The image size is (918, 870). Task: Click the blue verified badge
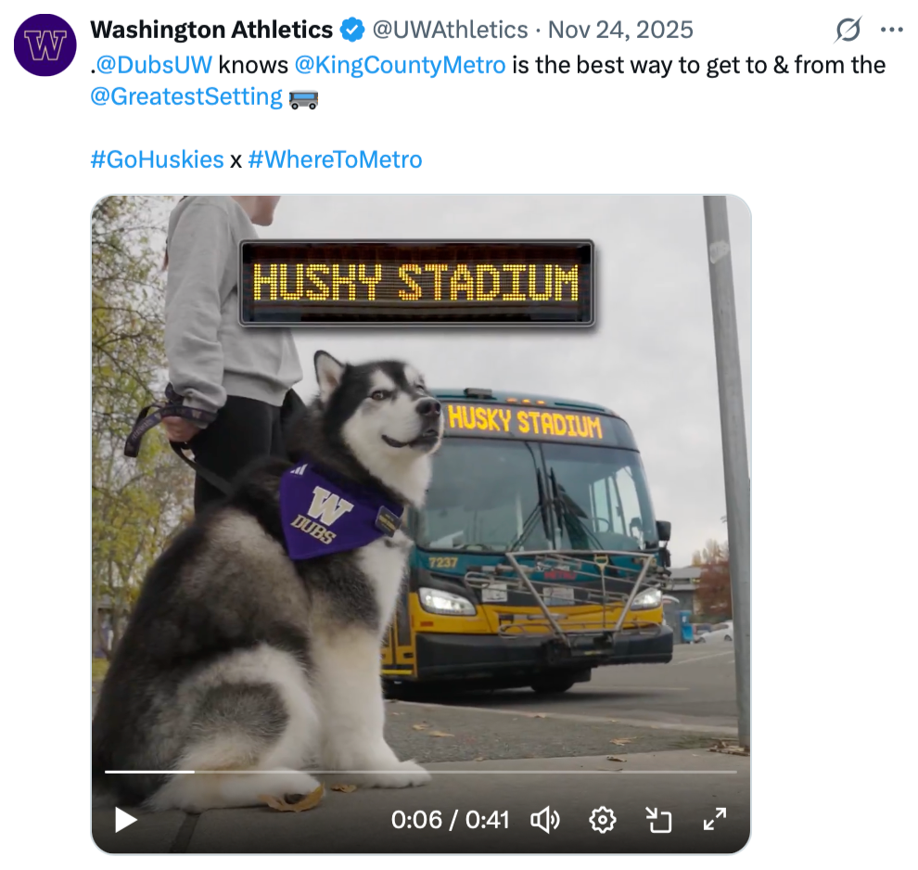click(351, 31)
